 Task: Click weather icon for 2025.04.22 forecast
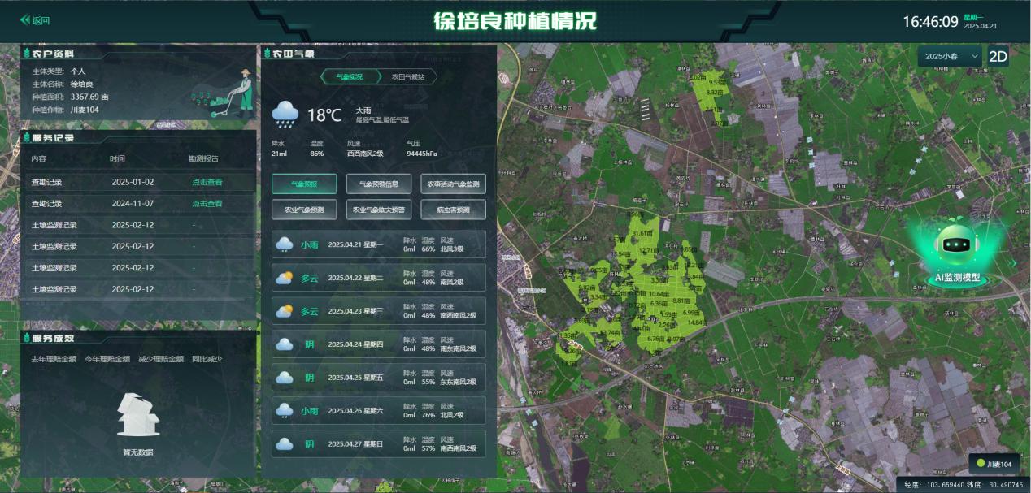click(x=285, y=278)
